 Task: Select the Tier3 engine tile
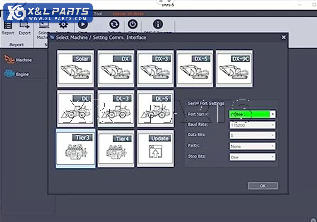pos(76,148)
